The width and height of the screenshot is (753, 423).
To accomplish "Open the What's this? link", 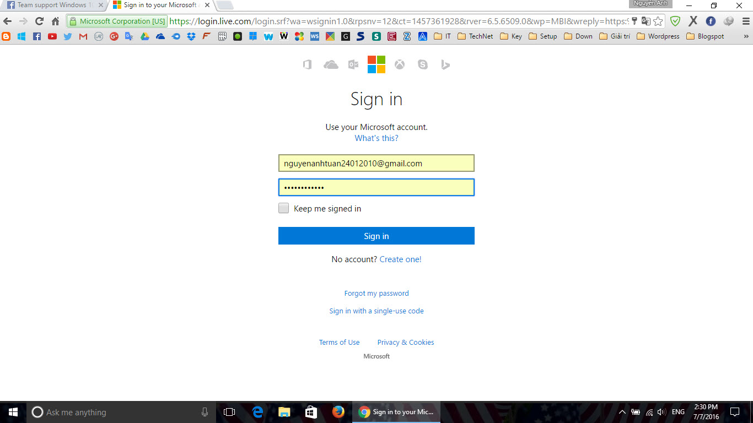I will (x=376, y=138).
